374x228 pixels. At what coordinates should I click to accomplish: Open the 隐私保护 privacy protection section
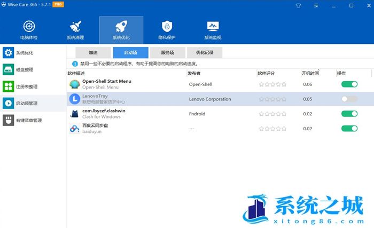[x=167, y=30]
